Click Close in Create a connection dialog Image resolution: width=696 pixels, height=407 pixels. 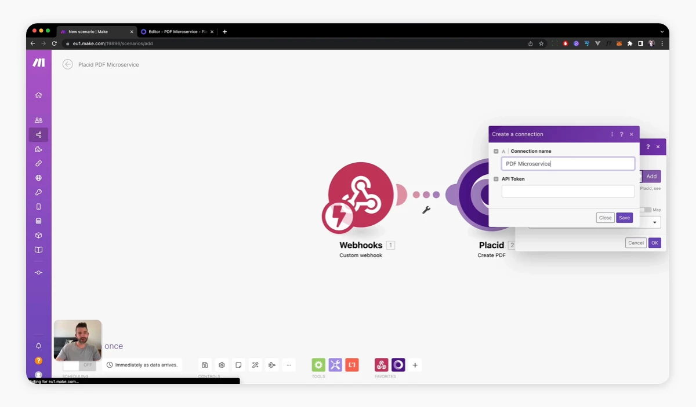(605, 218)
